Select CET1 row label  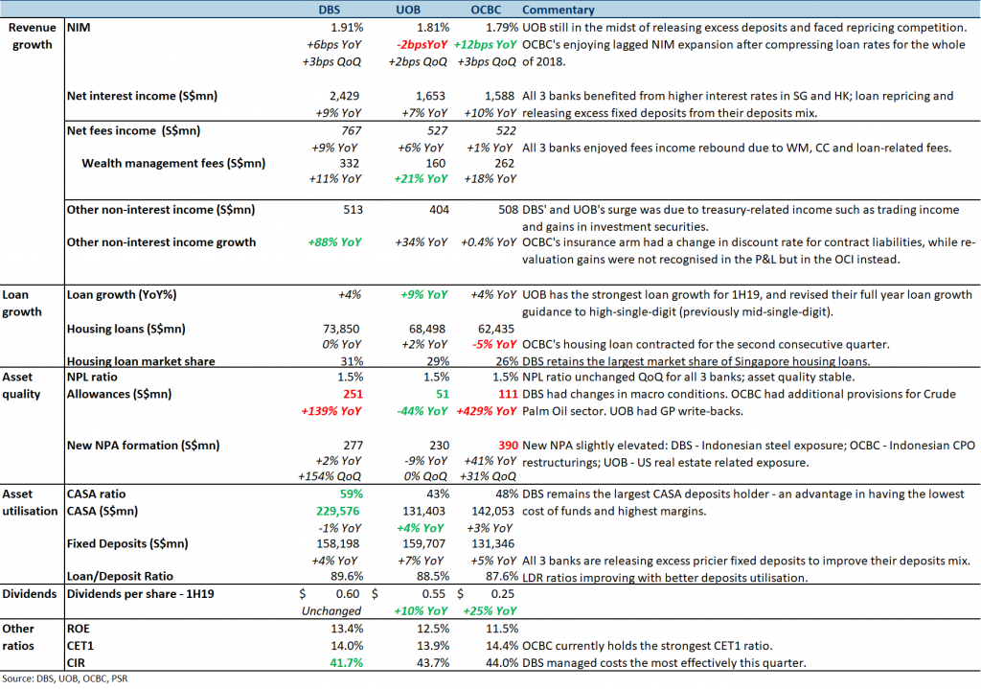point(80,645)
